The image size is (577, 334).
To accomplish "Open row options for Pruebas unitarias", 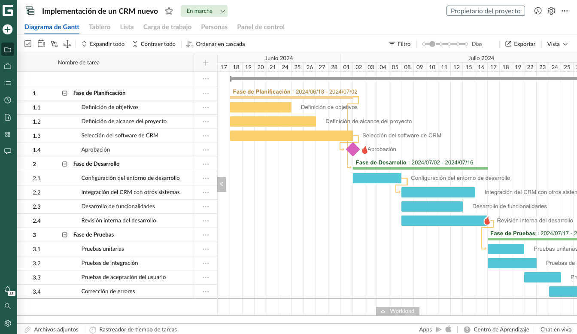I will tap(206, 249).
